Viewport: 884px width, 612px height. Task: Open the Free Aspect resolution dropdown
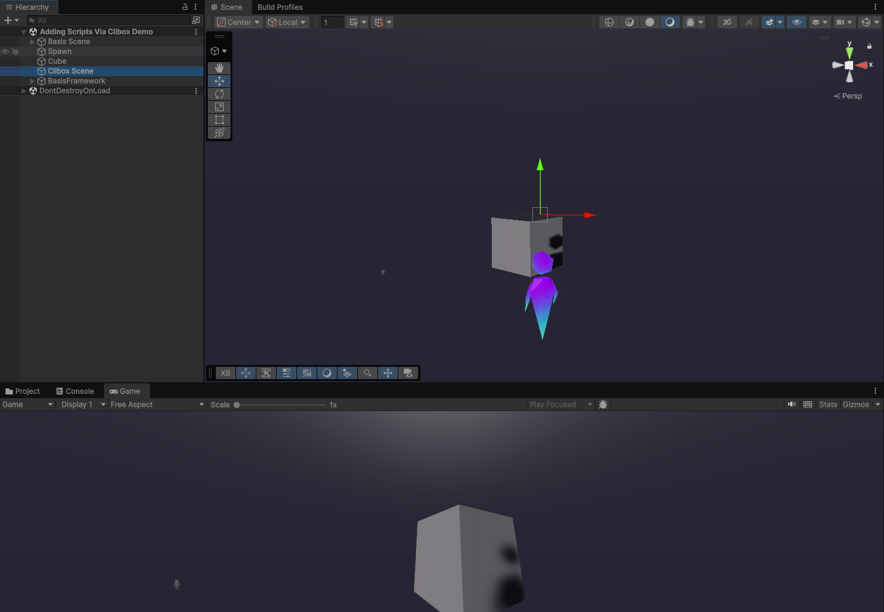(x=157, y=404)
